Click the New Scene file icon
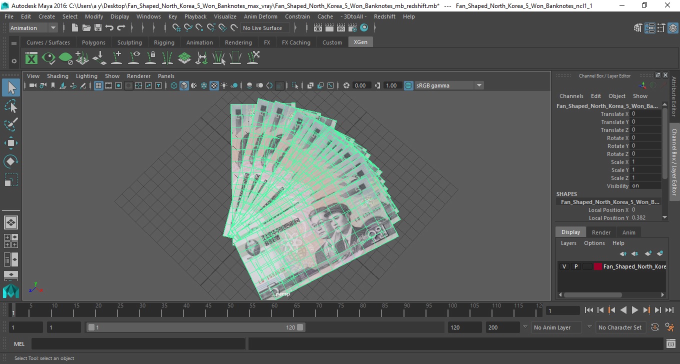Screen dimensions: 680x364 click(x=74, y=28)
